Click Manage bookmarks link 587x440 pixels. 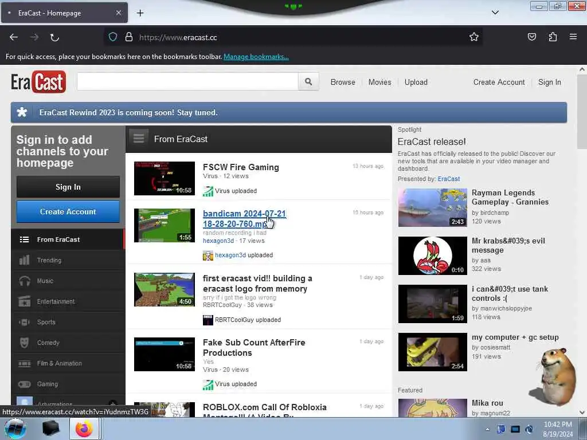[256, 57]
